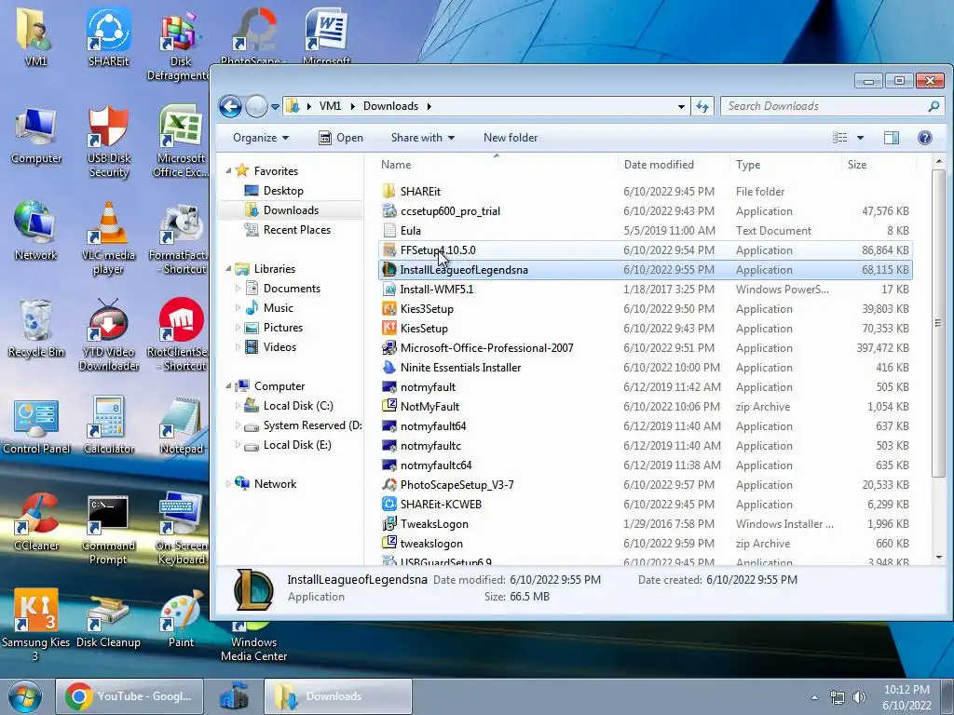Open the address bar history dropdown
954x715 pixels.
681,106
